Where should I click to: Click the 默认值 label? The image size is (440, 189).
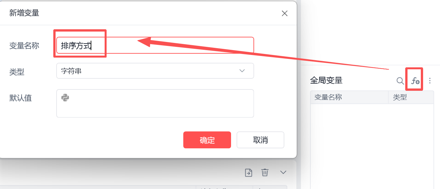(x=21, y=98)
